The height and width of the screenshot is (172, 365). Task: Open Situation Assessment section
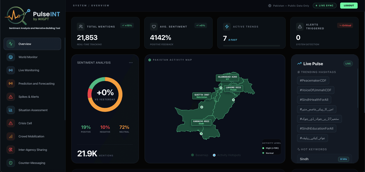pos(32,110)
